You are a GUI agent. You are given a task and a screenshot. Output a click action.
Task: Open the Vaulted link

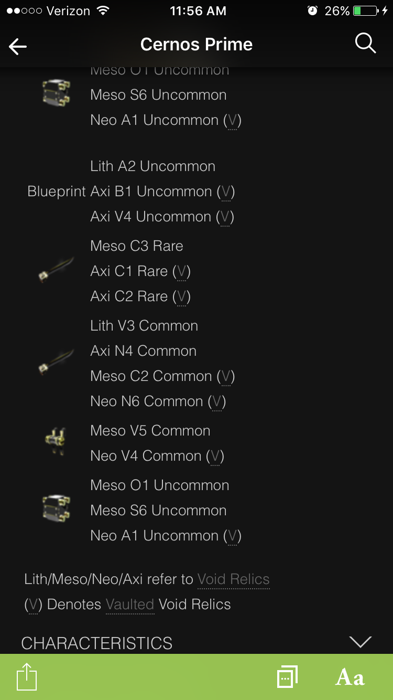click(x=130, y=604)
